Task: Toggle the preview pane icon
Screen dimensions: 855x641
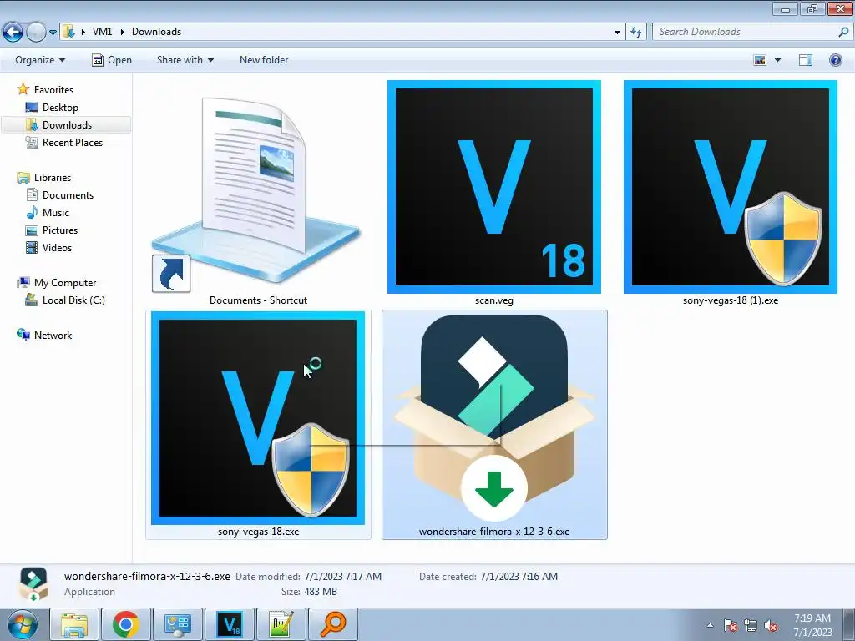Action: (x=806, y=60)
